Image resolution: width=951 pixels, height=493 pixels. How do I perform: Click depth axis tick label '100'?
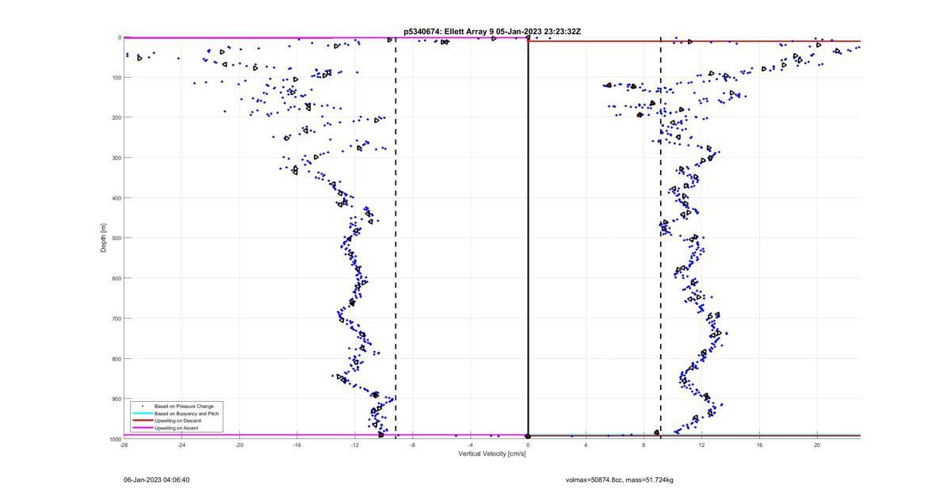116,78
